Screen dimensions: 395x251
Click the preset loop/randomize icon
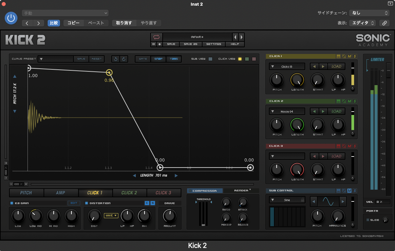(156, 37)
